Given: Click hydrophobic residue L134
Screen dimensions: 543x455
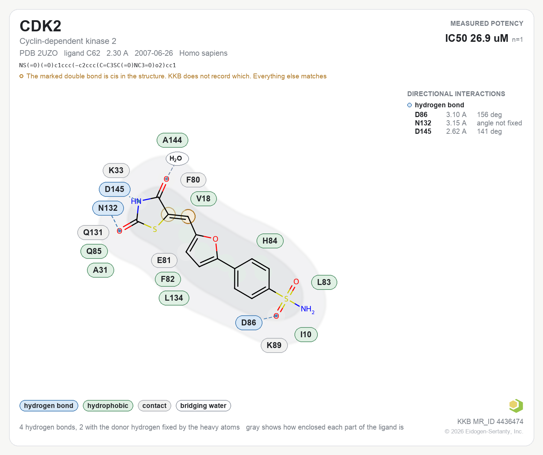Looking at the screenshot, I should pyautogui.click(x=174, y=298).
